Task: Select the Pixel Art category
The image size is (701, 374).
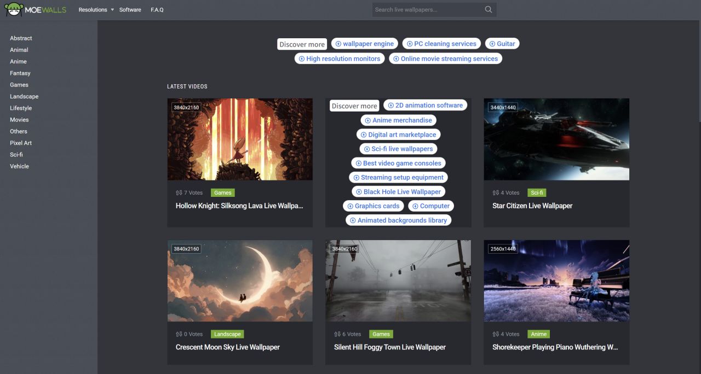Action: coord(21,143)
